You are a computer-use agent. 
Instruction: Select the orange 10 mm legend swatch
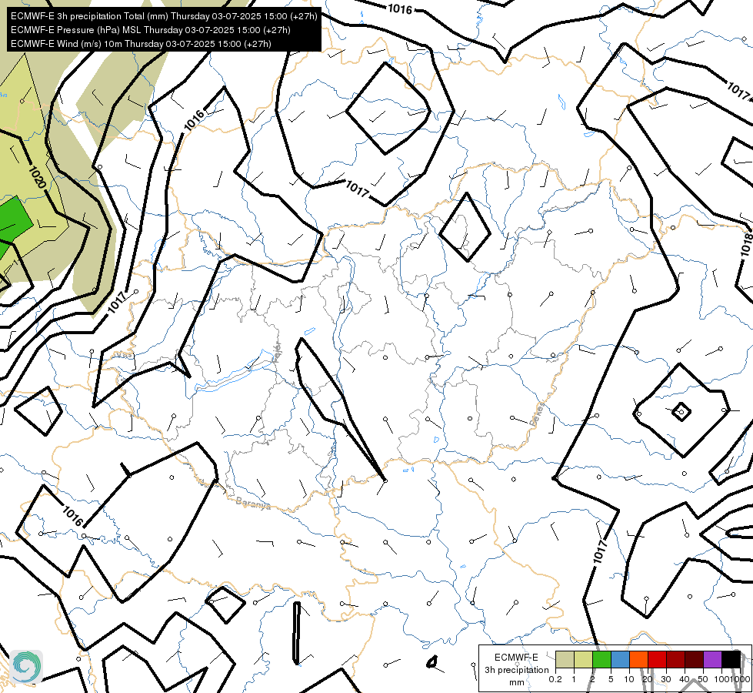[638, 660]
